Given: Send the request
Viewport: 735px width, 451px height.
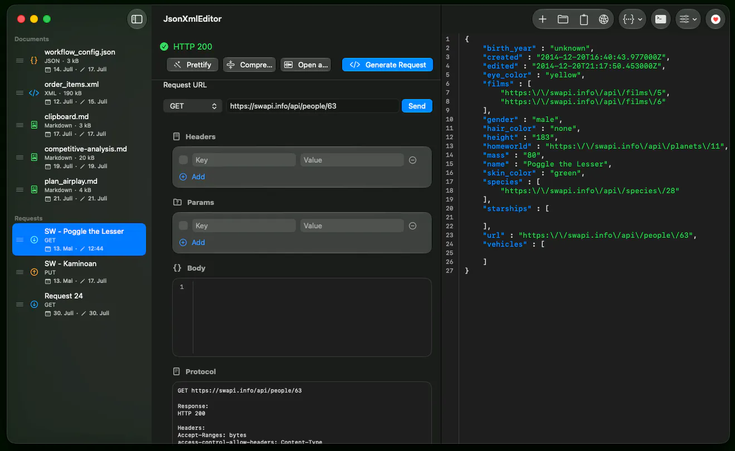Looking at the screenshot, I should (417, 106).
